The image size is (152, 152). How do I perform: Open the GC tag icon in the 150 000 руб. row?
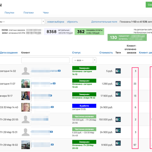[x=118, y=119]
